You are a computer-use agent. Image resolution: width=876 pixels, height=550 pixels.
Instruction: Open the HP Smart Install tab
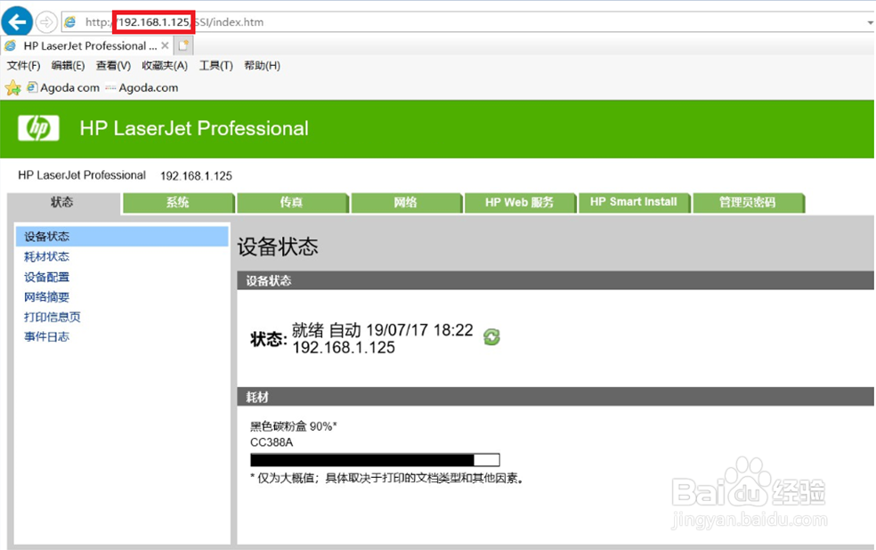(635, 203)
